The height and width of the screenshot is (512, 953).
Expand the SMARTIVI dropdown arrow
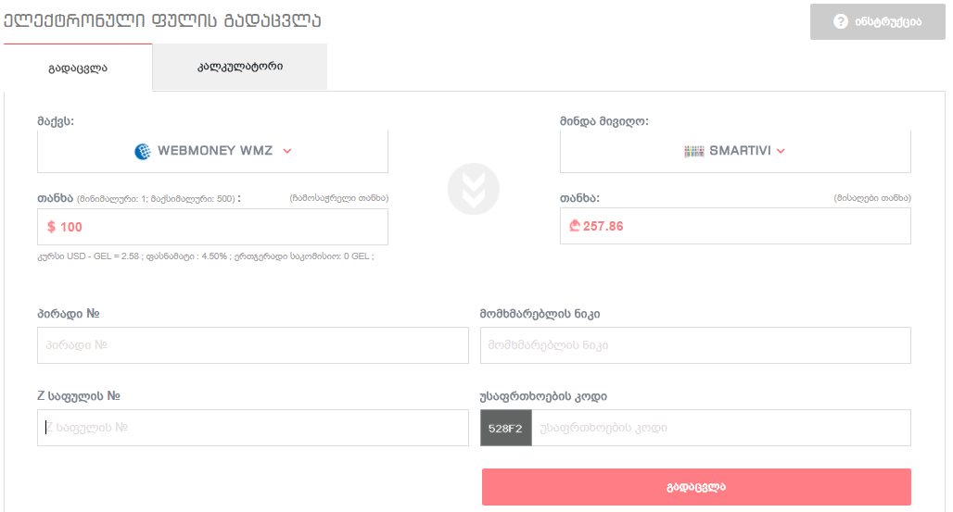click(781, 151)
